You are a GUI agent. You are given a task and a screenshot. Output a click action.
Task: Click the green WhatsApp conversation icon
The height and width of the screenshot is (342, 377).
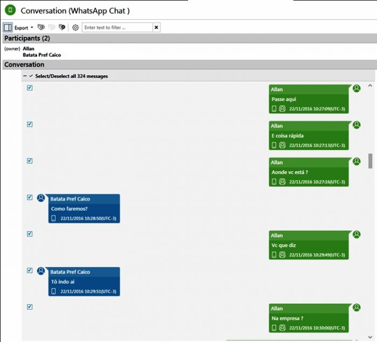tap(10, 10)
